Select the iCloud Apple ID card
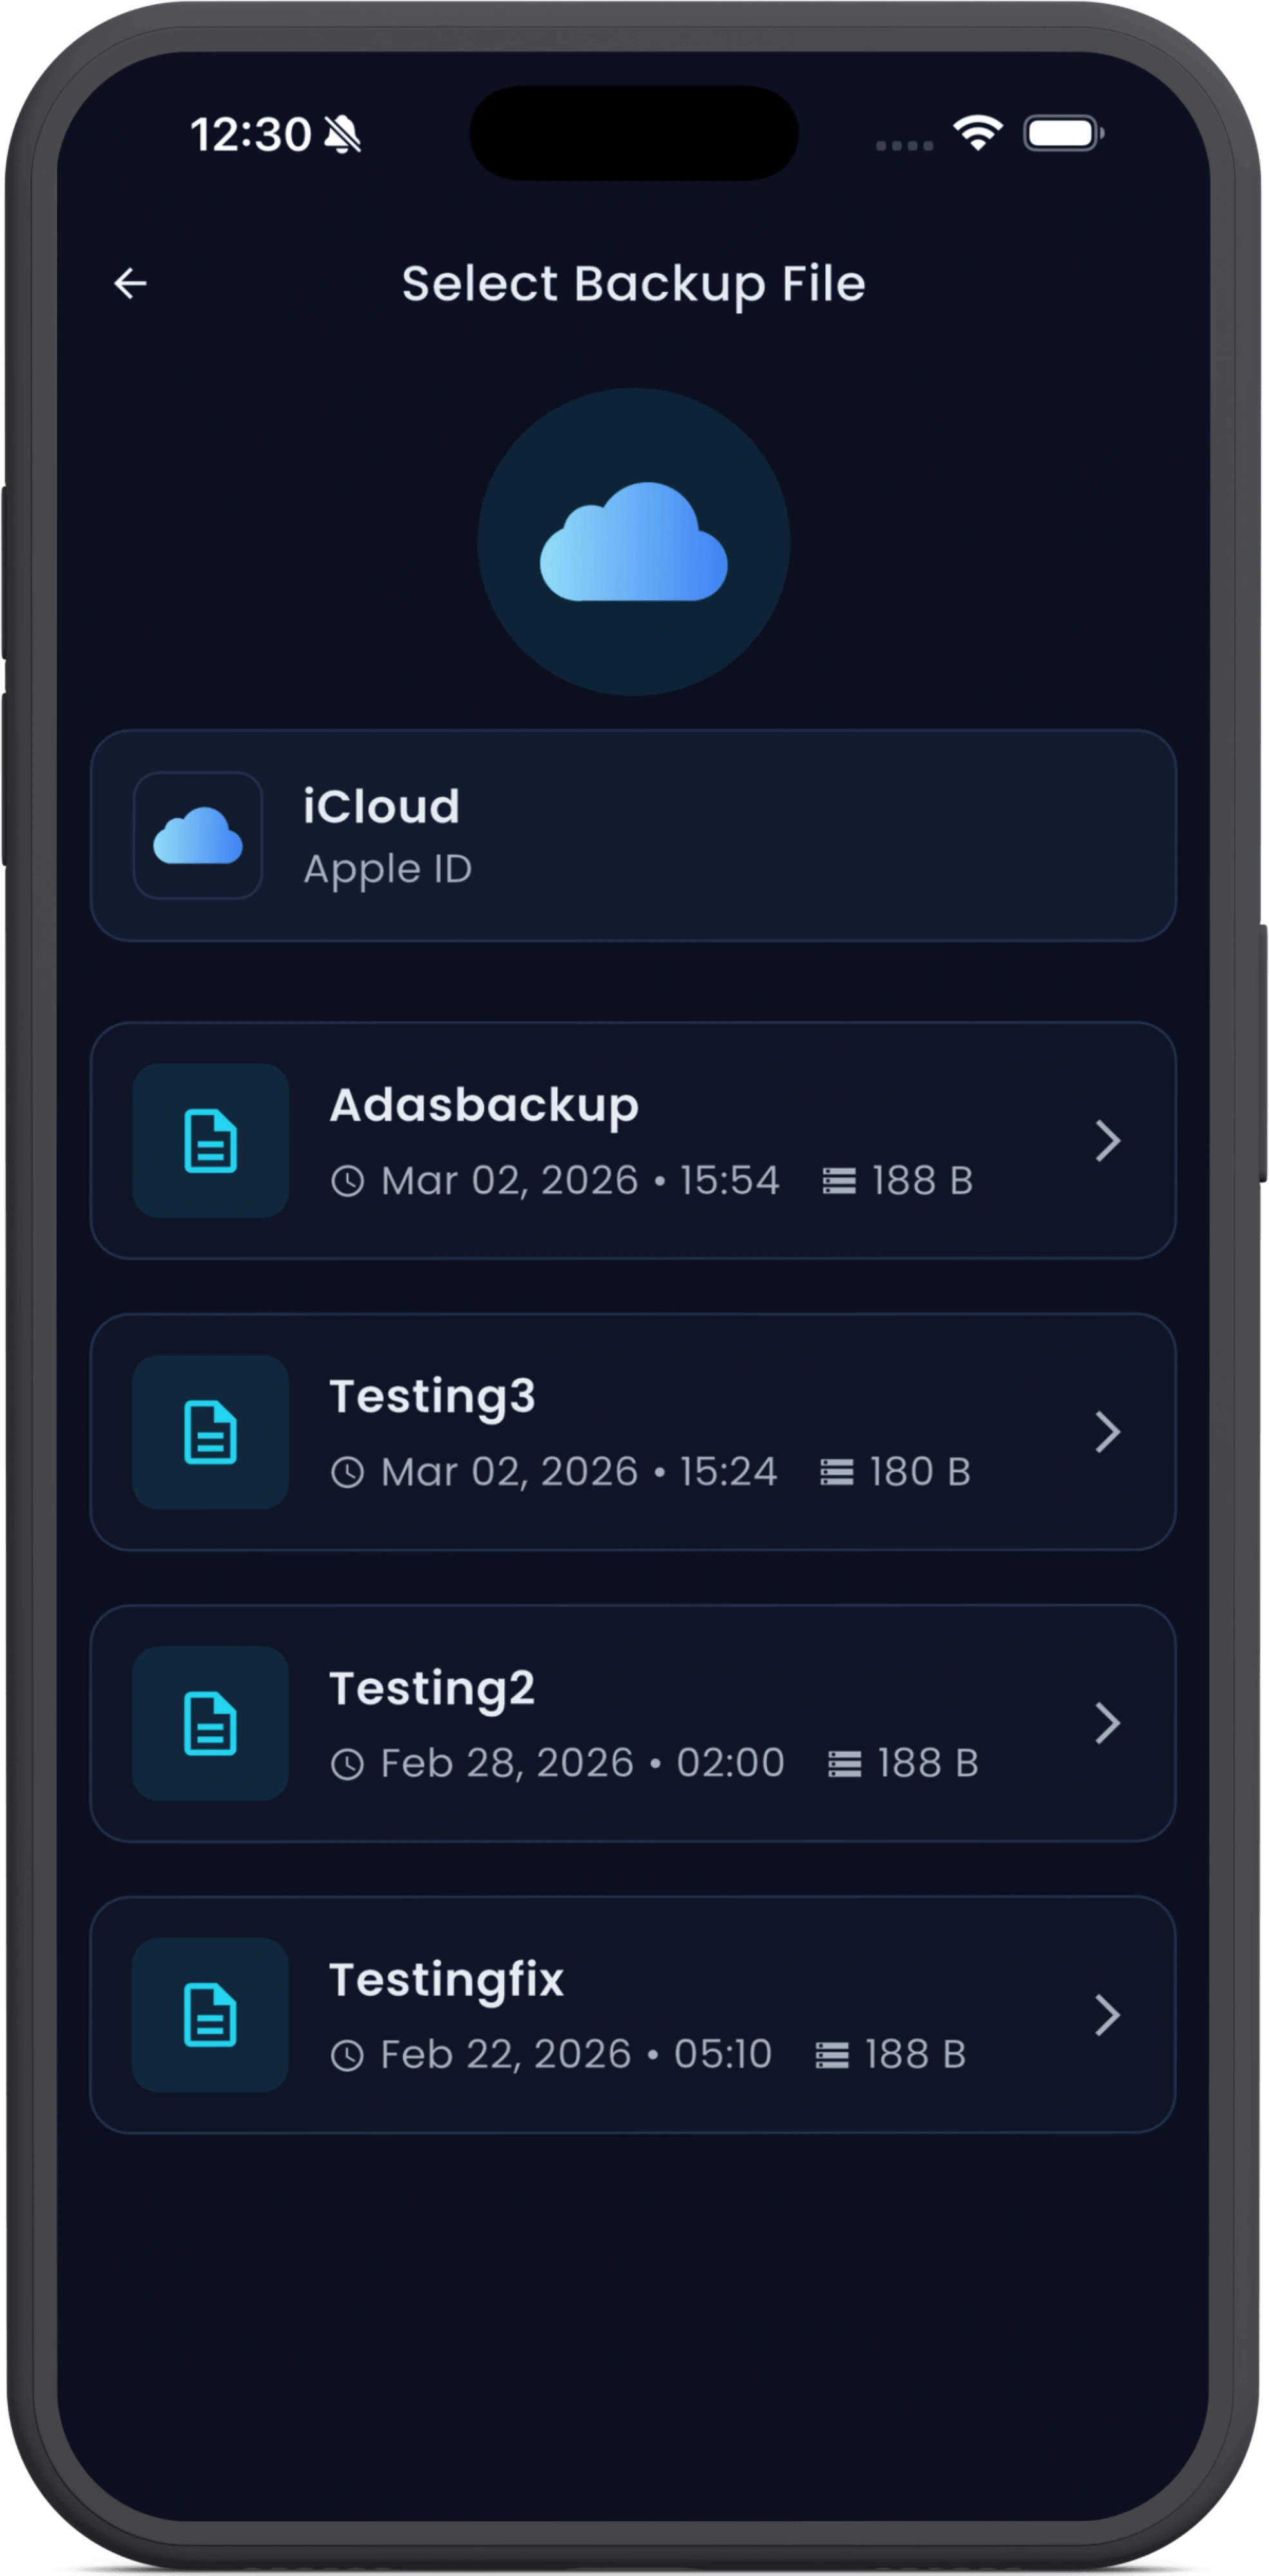Screen dimensions: 1269x2576 tap(634, 835)
